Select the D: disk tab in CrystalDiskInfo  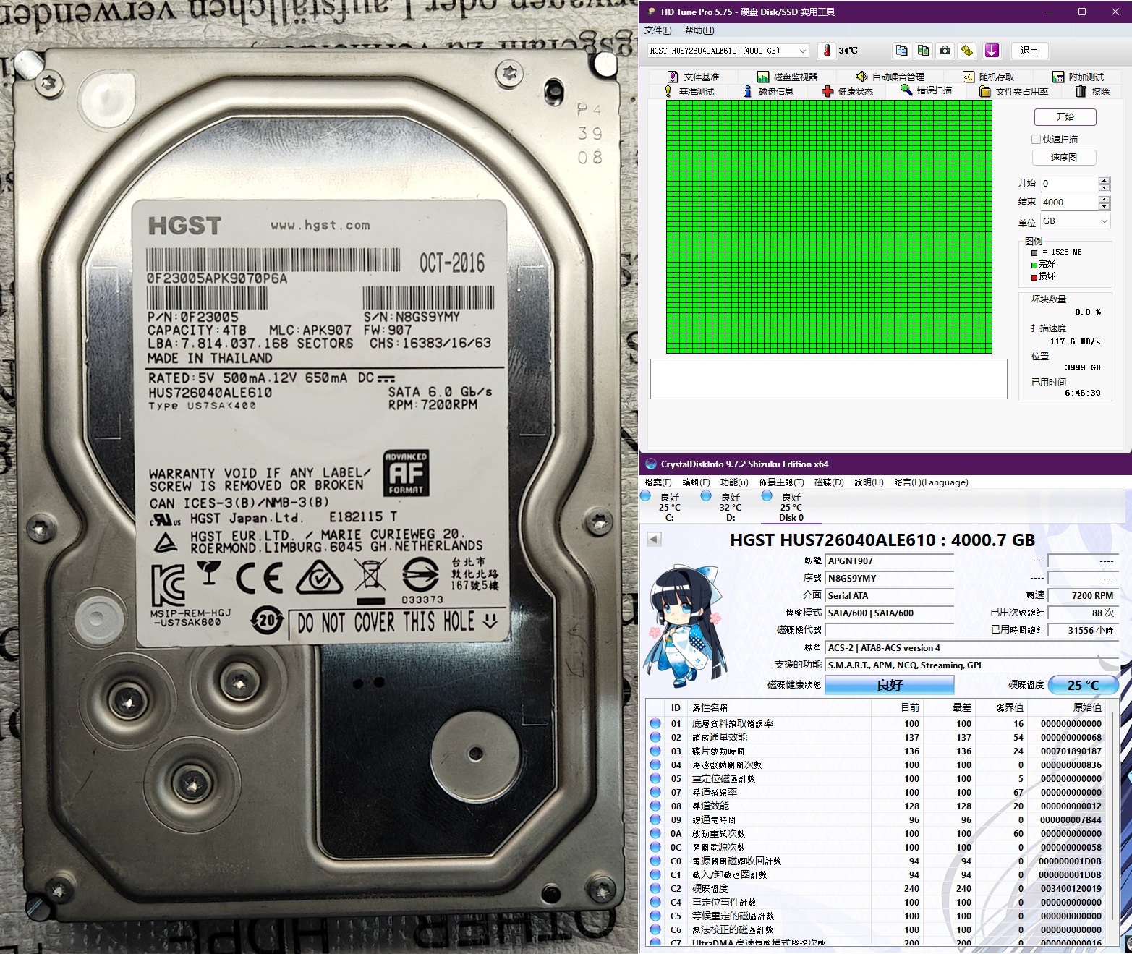(731, 506)
